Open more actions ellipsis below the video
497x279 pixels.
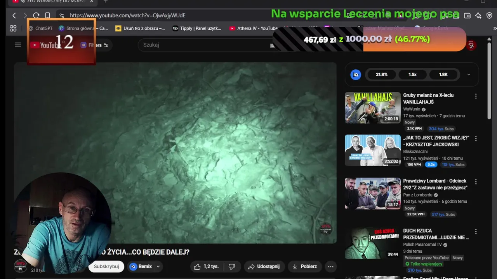point(330,267)
